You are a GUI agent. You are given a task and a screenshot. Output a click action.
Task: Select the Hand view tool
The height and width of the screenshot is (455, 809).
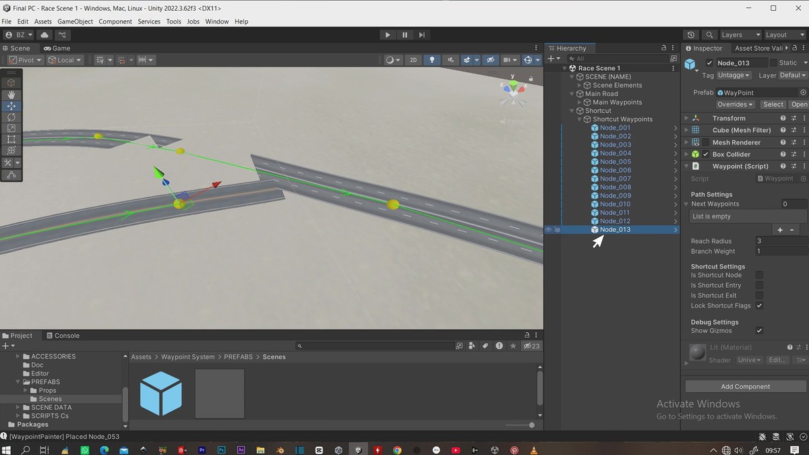pyautogui.click(x=11, y=94)
